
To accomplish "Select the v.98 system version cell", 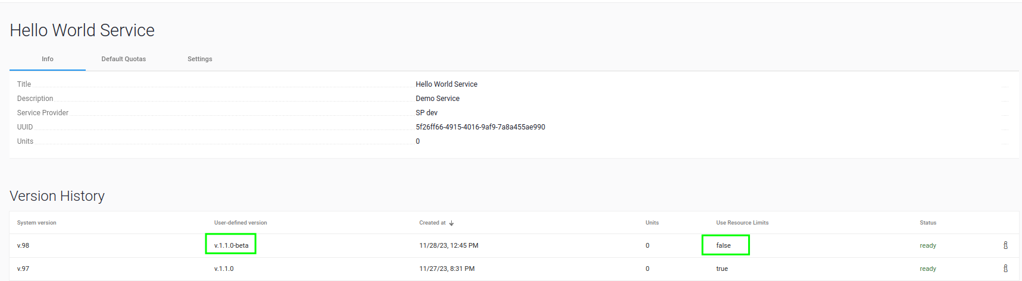I will [x=23, y=245].
